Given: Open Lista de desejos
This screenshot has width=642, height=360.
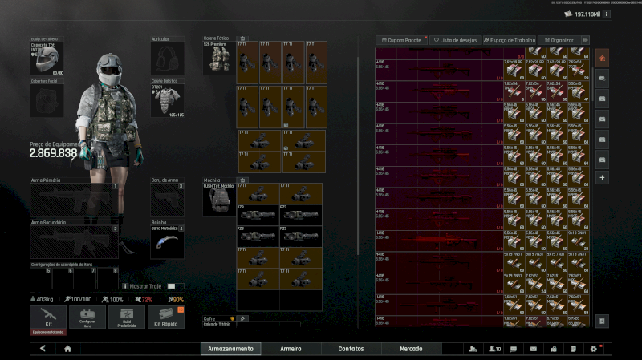Looking at the screenshot, I should [453, 39].
